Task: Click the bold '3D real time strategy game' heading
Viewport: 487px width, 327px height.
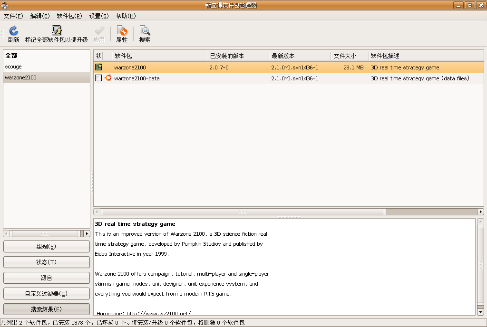Action: 135,224
